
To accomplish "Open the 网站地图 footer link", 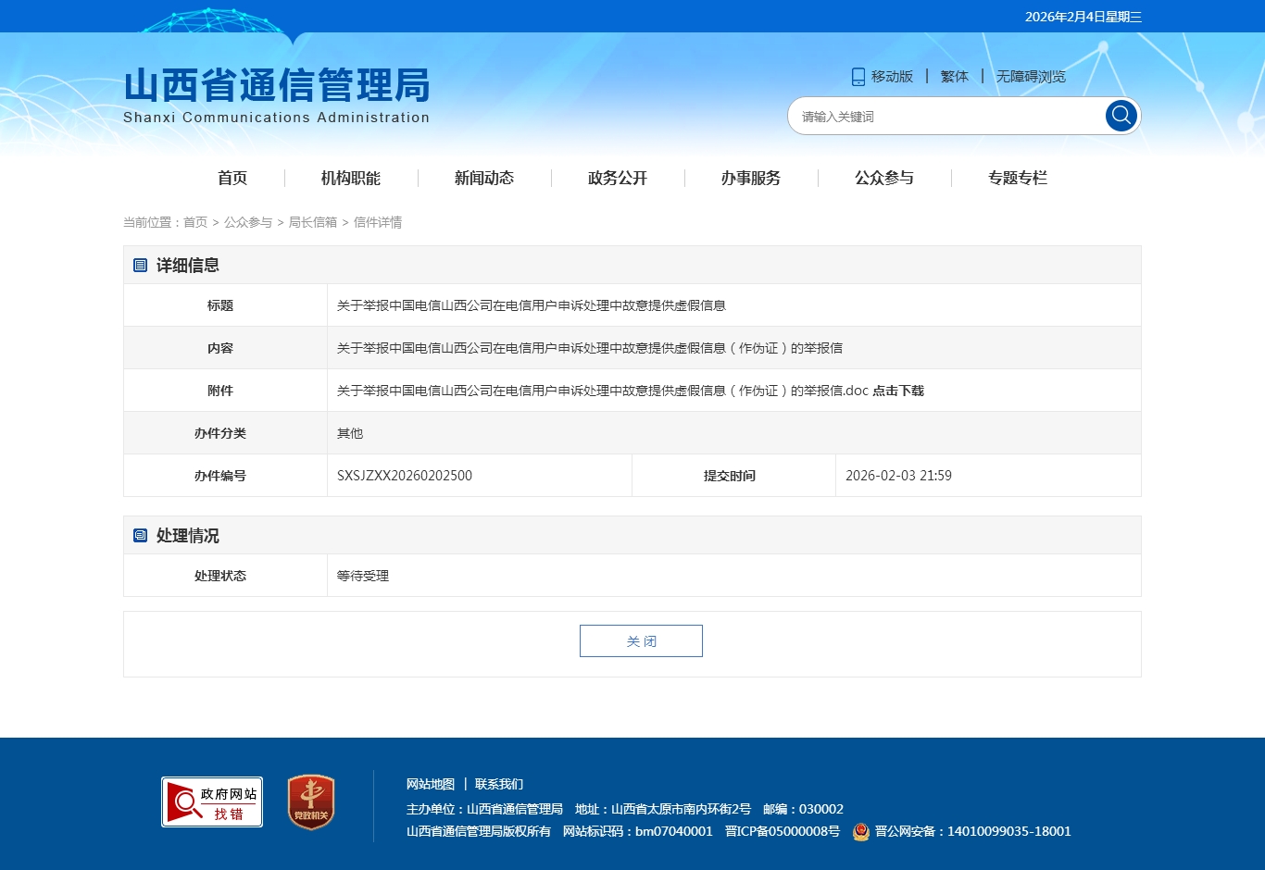I will 431,784.
